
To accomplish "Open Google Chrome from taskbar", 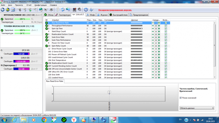I will coord(44,120).
